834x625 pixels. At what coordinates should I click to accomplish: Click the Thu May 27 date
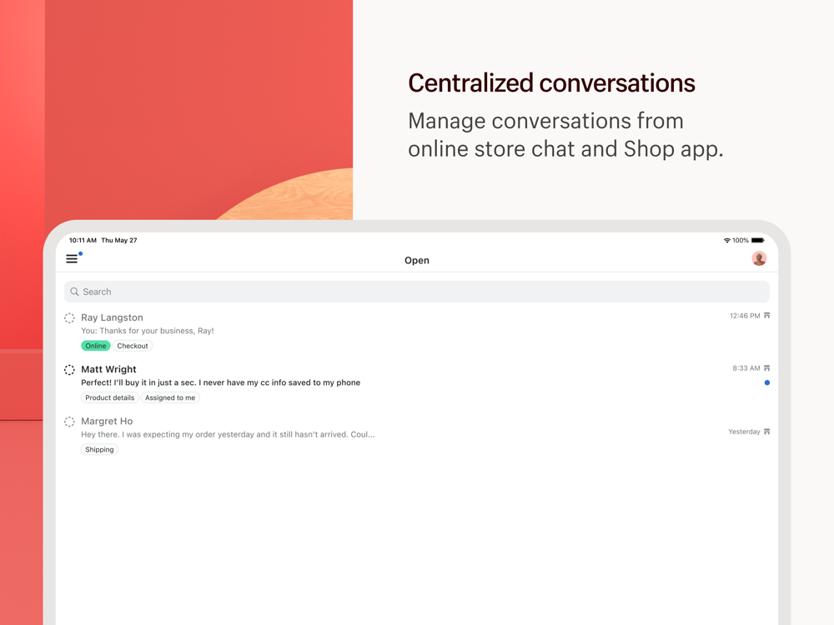click(119, 240)
